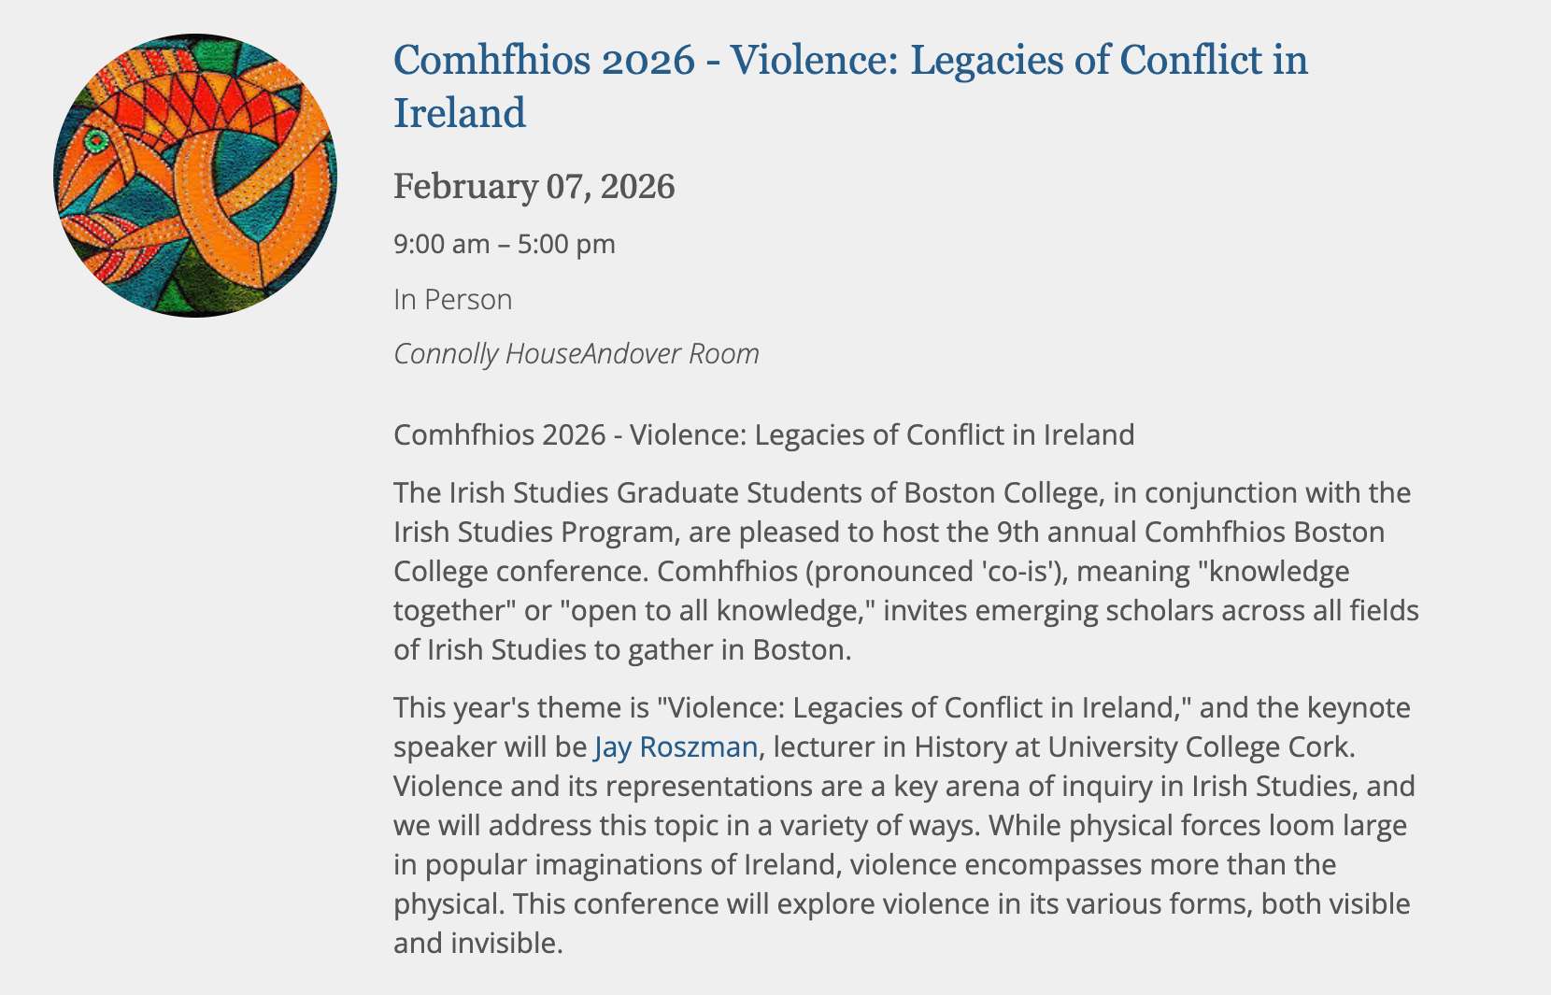The width and height of the screenshot is (1551, 995).
Task: Select the February 07, 2026 date heading
Action: pos(534,186)
